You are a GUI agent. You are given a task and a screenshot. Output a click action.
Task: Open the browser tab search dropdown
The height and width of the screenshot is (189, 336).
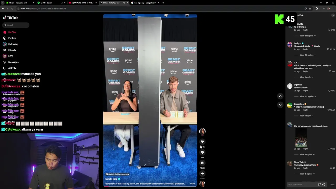(x=2, y=3)
